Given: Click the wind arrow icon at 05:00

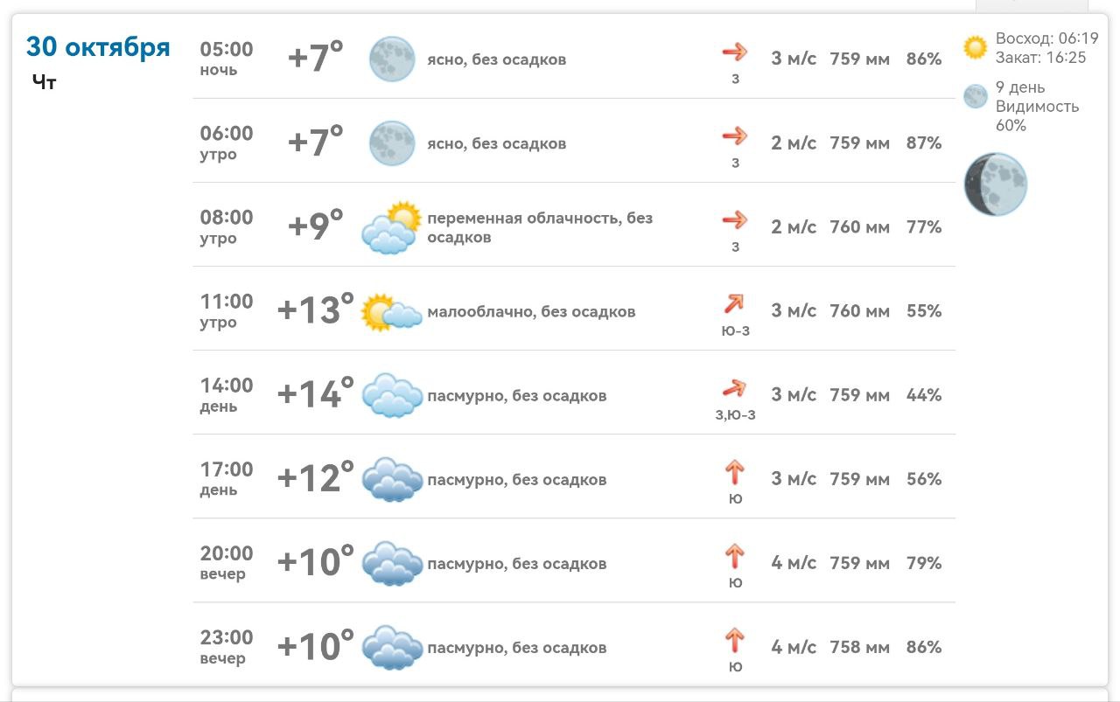Looking at the screenshot, I should tap(735, 52).
